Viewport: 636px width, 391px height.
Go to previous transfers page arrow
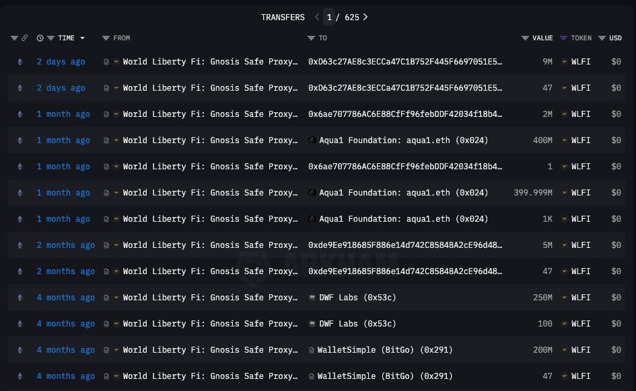[317, 17]
